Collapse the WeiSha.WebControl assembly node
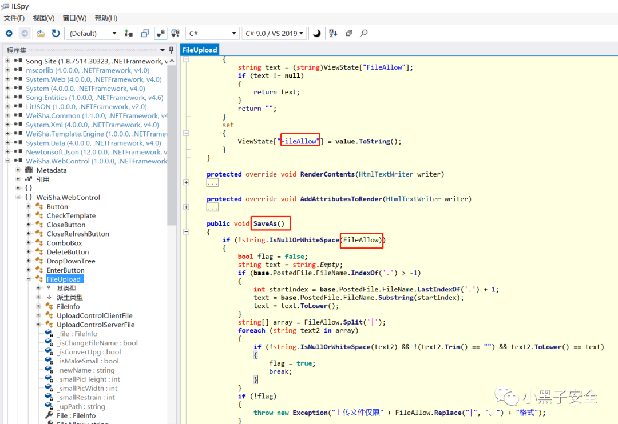Viewport: 618px width, 424px height. pyautogui.click(x=7, y=161)
